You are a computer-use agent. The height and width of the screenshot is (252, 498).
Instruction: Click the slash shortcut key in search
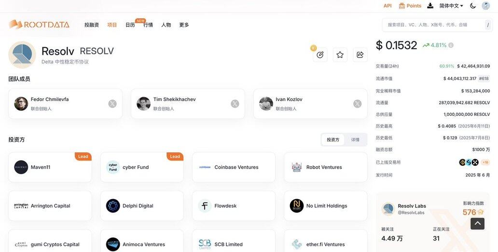click(488, 25)
